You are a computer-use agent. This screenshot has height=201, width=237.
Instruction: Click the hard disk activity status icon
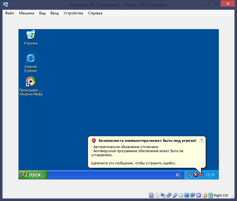point(151,195)
